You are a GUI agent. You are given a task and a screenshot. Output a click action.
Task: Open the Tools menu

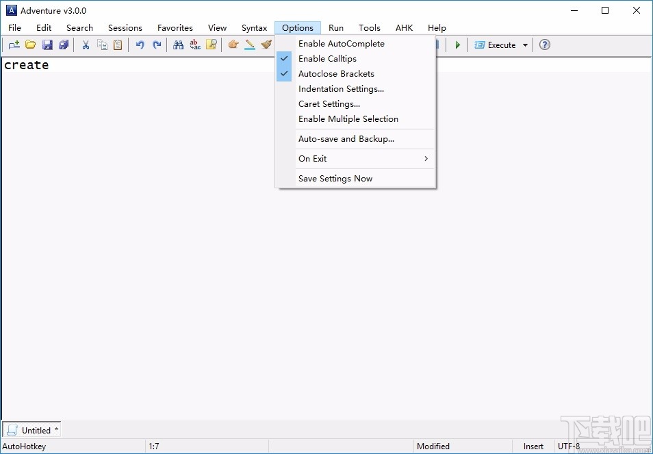(x=370, y=28)
